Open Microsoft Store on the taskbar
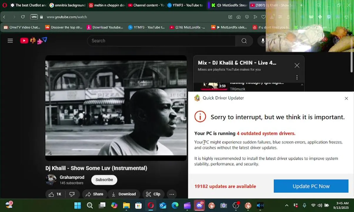The height and width of the screenshot is (212, 354). click(138, 205)
